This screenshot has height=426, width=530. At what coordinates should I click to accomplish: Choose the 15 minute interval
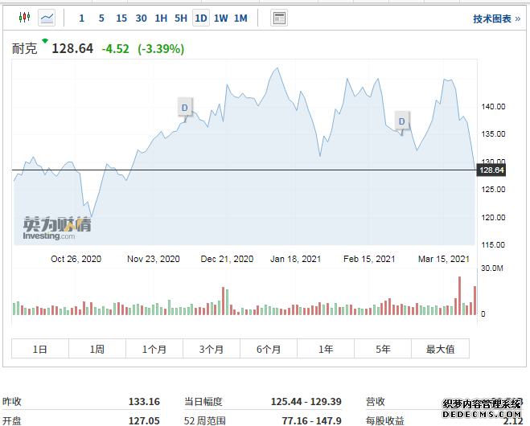coord(121,18)
